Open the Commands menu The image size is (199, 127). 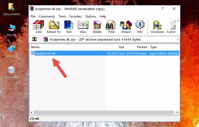click(x=47, y=16)
